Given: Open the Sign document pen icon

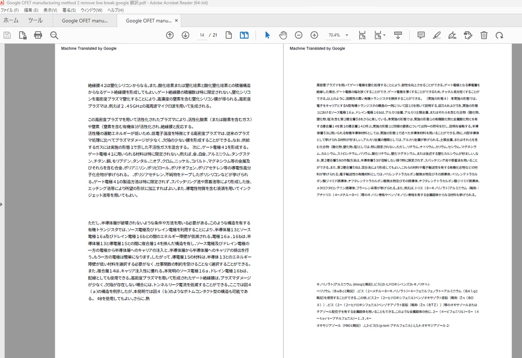Looking at the screenshot, I should pyautogui.click(x=452, y=35).
